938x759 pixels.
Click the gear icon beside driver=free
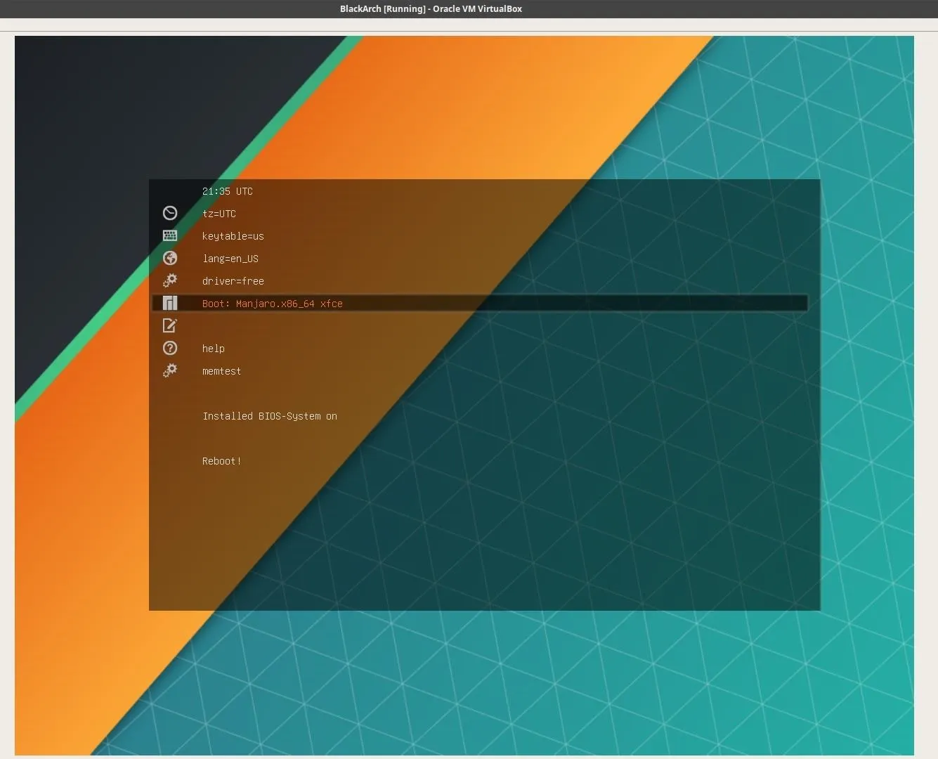coord(170,280)
